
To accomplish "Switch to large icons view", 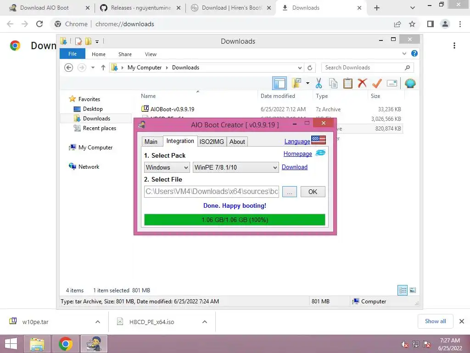I will (x=413, y=290).
